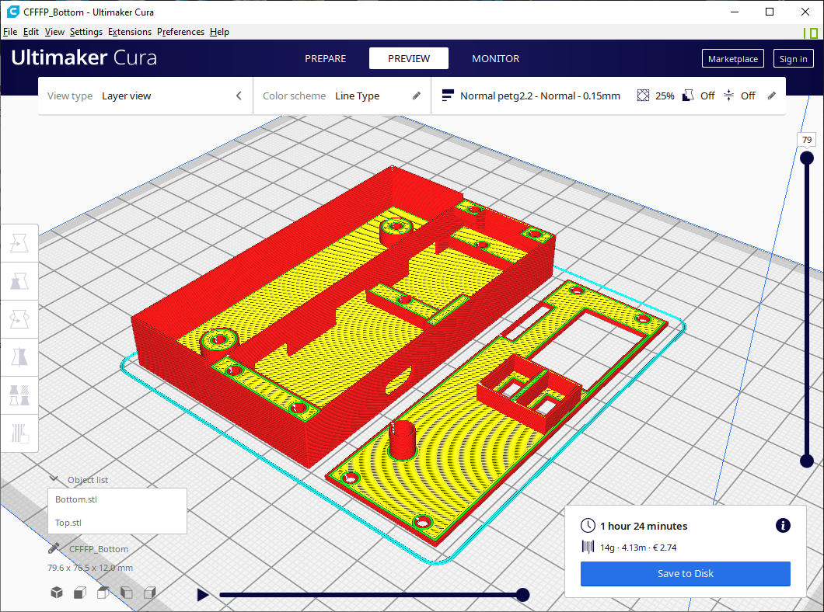Click Save to Disk

click(x=686, y=573)
